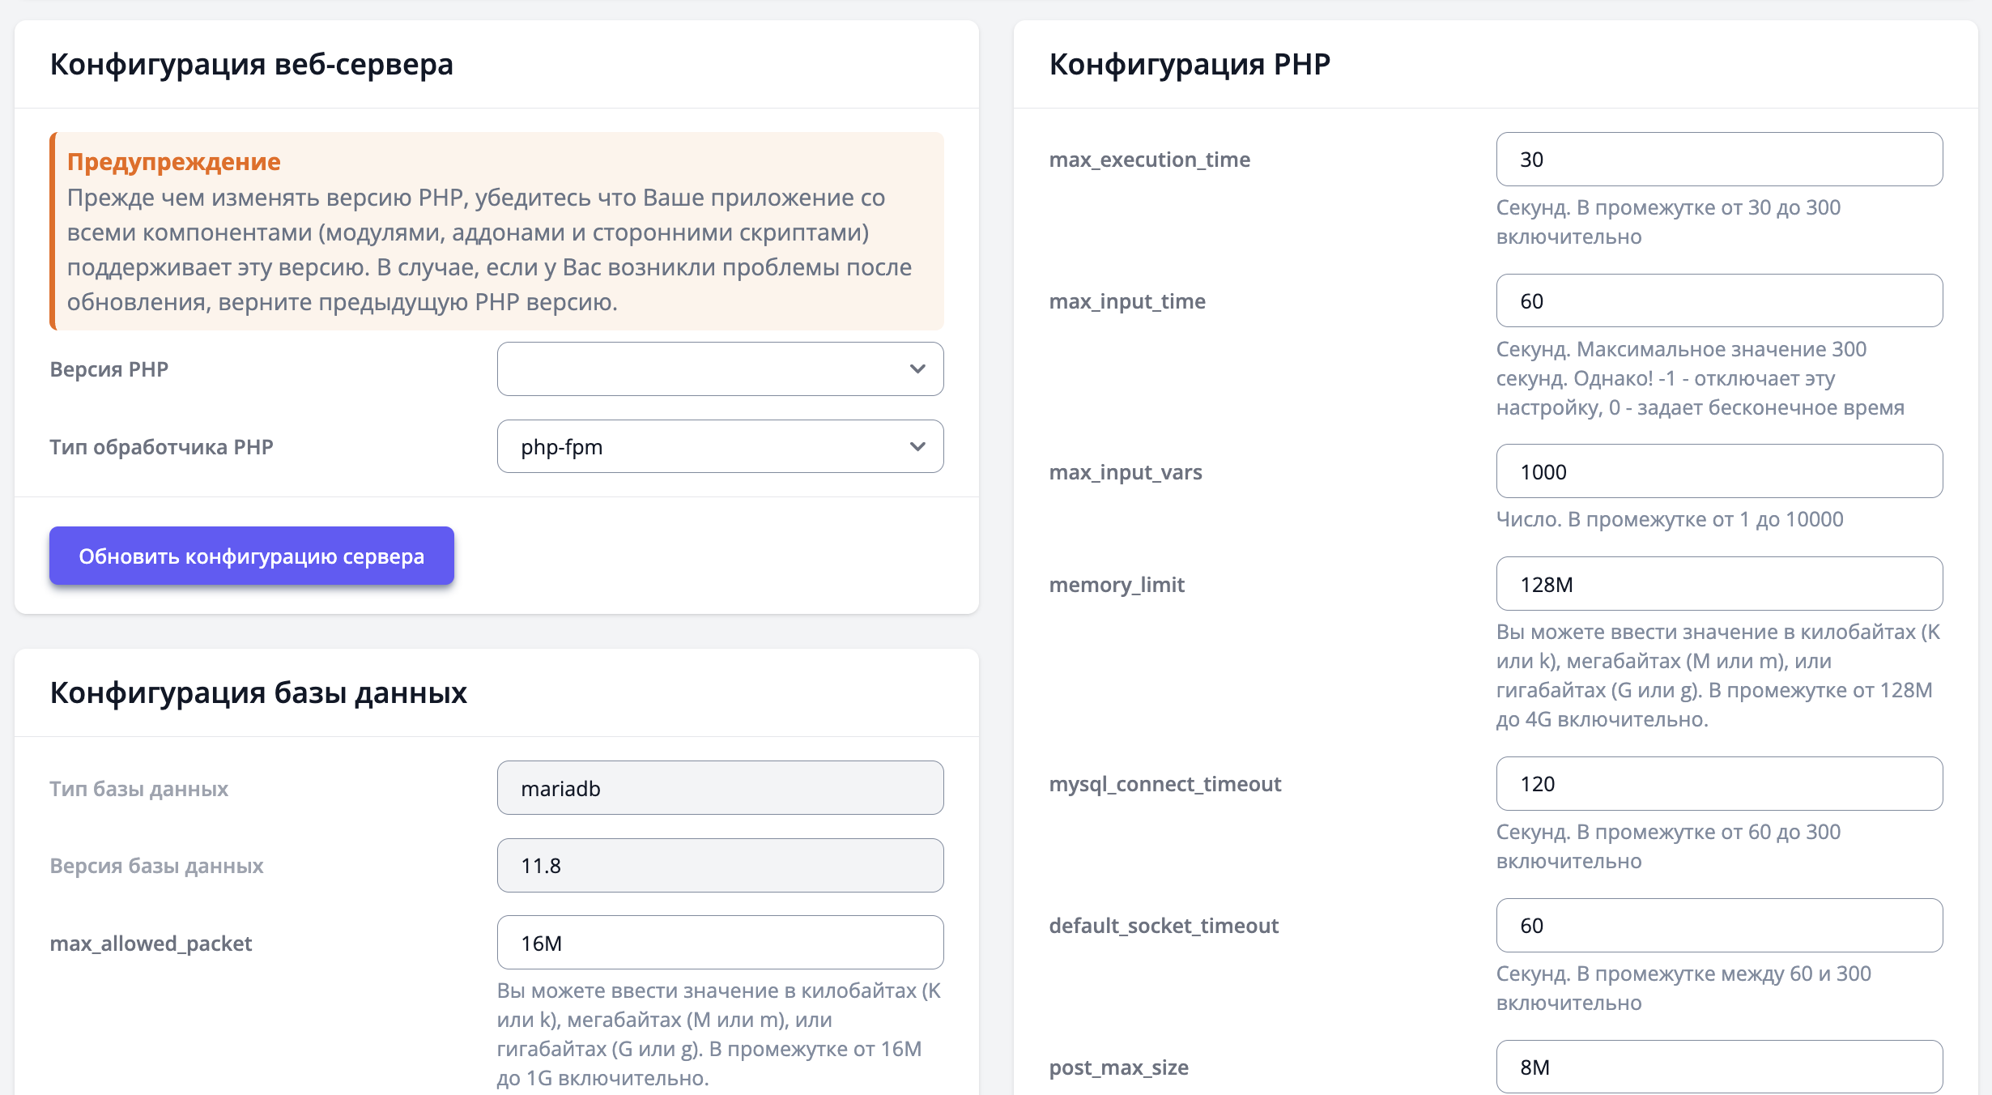
Task: Click the Версия базы данных field with 11.8
Action: pos(719,866)
